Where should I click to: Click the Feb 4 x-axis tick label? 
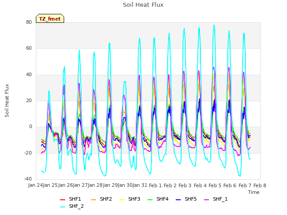[x=200, y=185]
